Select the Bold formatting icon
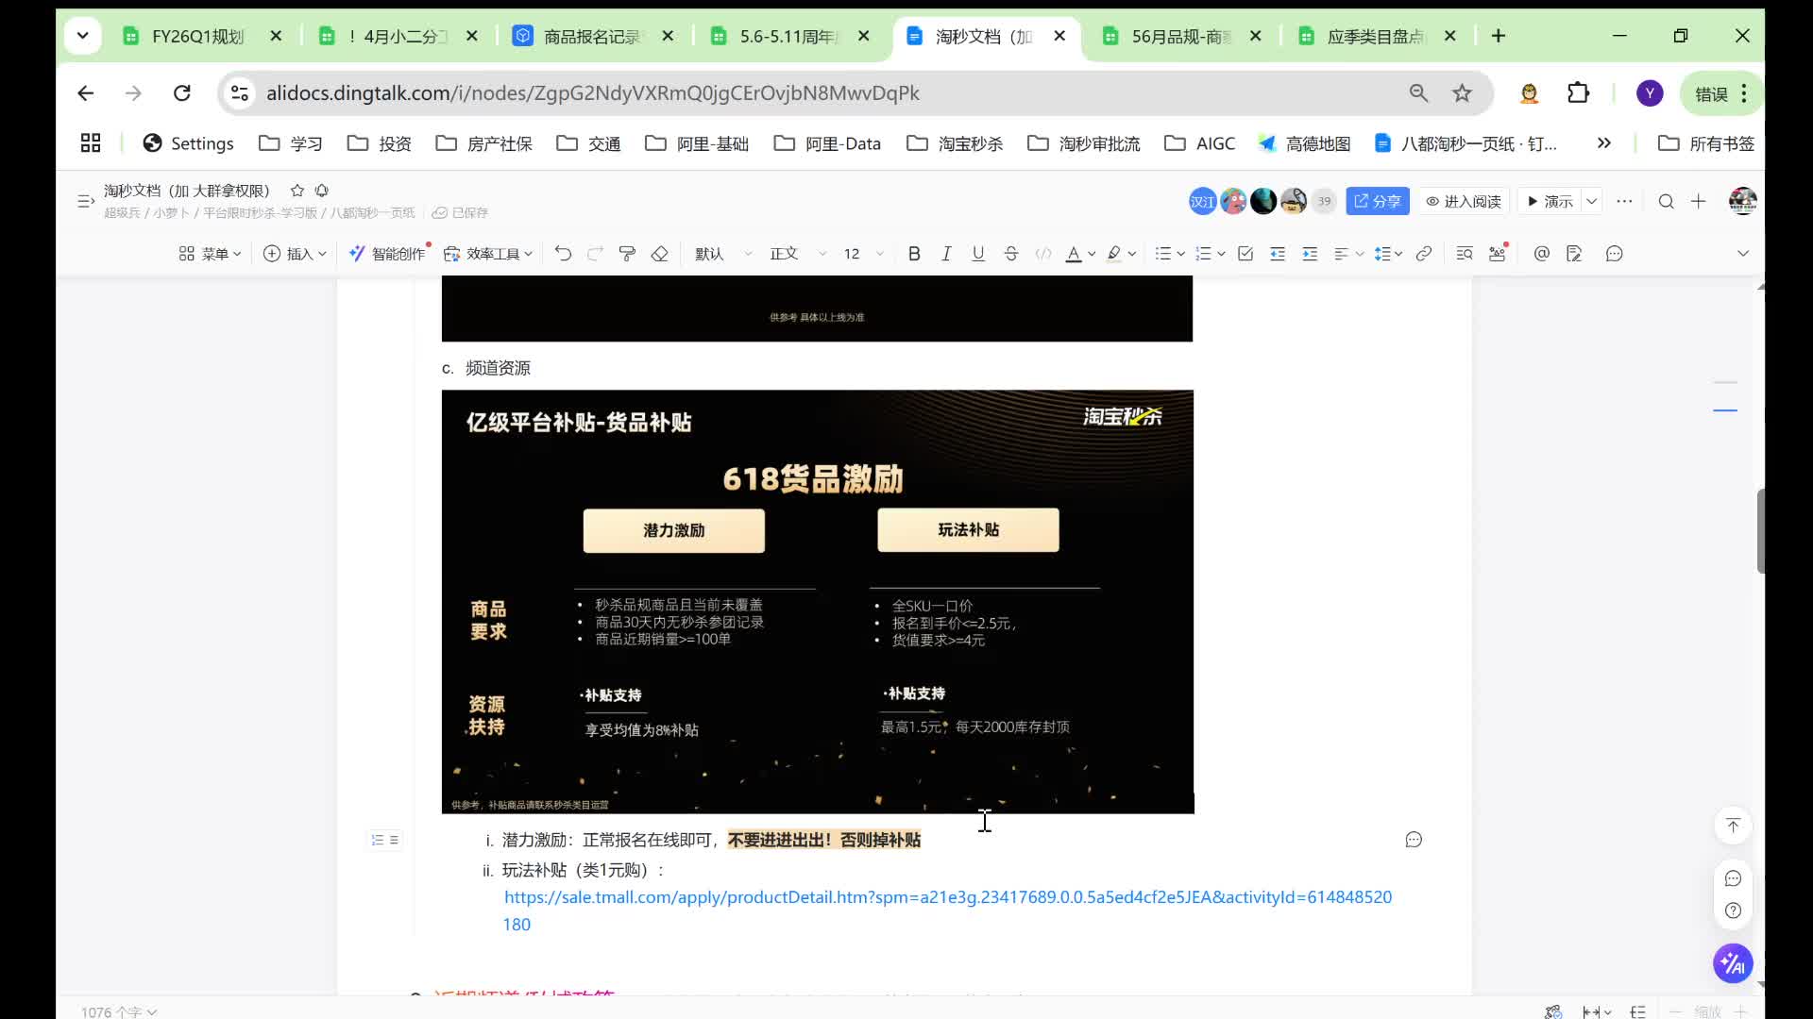 pyautogui.click(x=913, y=253)
